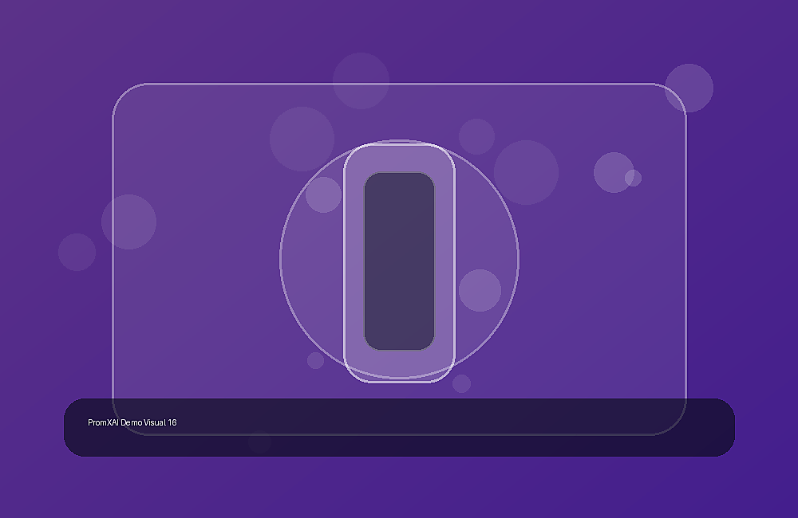Click the bubble overlapping the panel's top edge
This screenshot has width=798, height=518.
click(361, 80)
